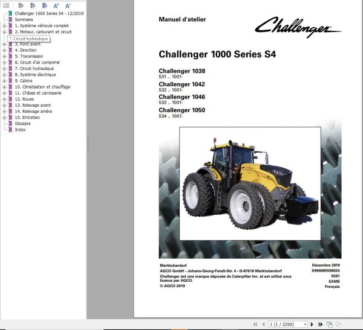Expand 10. Climatisation et chauffage node
Viewport: 363px width, 330px height.
click(x=4, y=87)
